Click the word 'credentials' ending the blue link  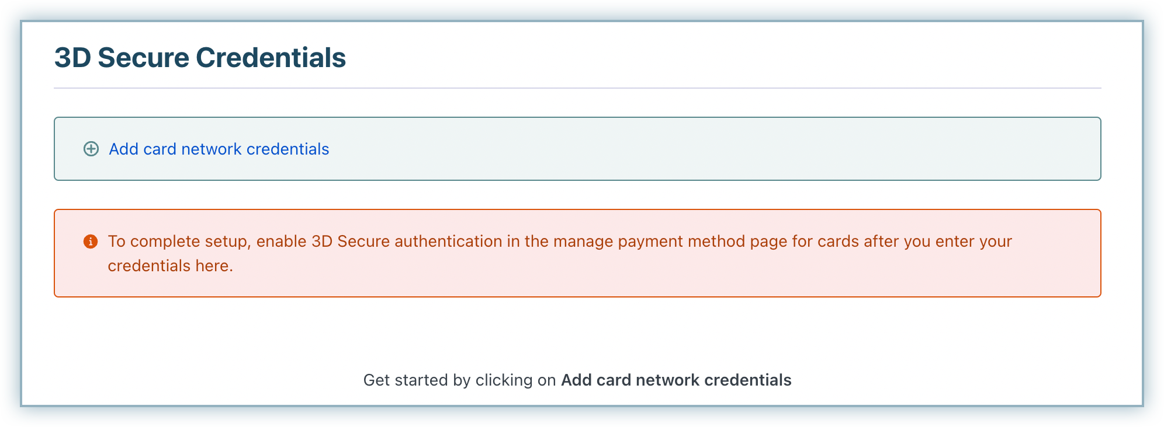pyautogui.click(x=288, y=149)
